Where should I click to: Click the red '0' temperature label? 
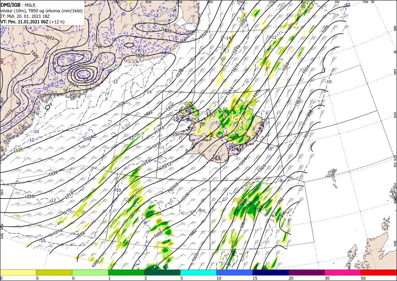[x=15, y=59]
